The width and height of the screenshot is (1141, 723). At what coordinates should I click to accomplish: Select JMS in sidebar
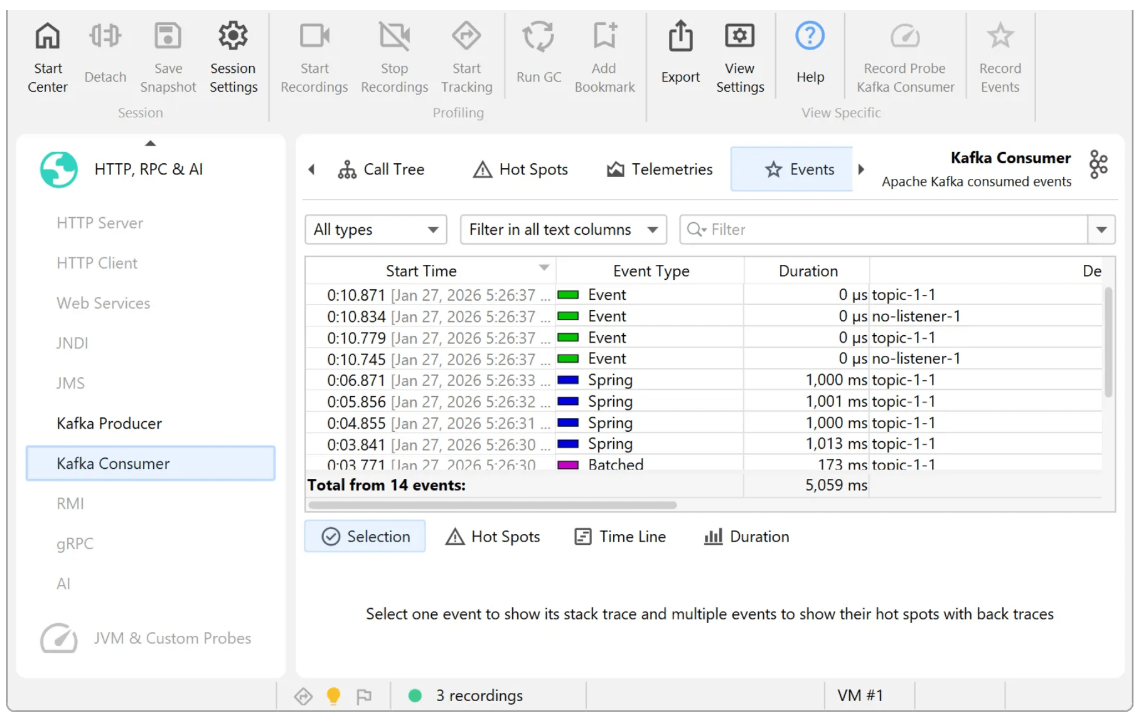70,383
